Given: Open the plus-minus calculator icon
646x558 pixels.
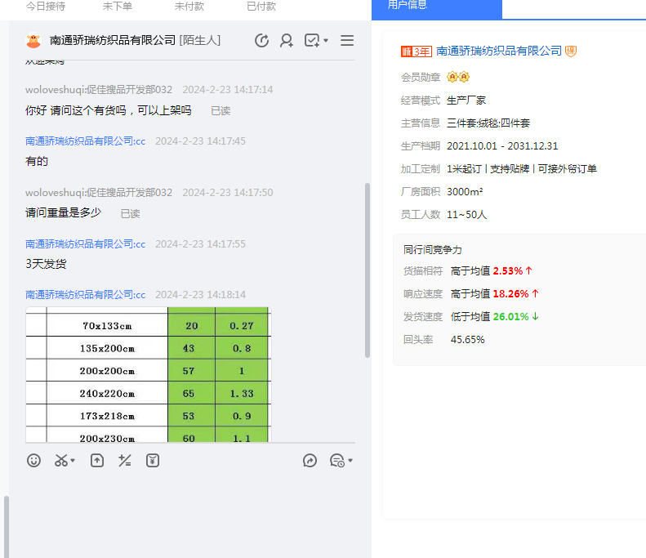Looking at the screenshot, I should click(125, 461).
